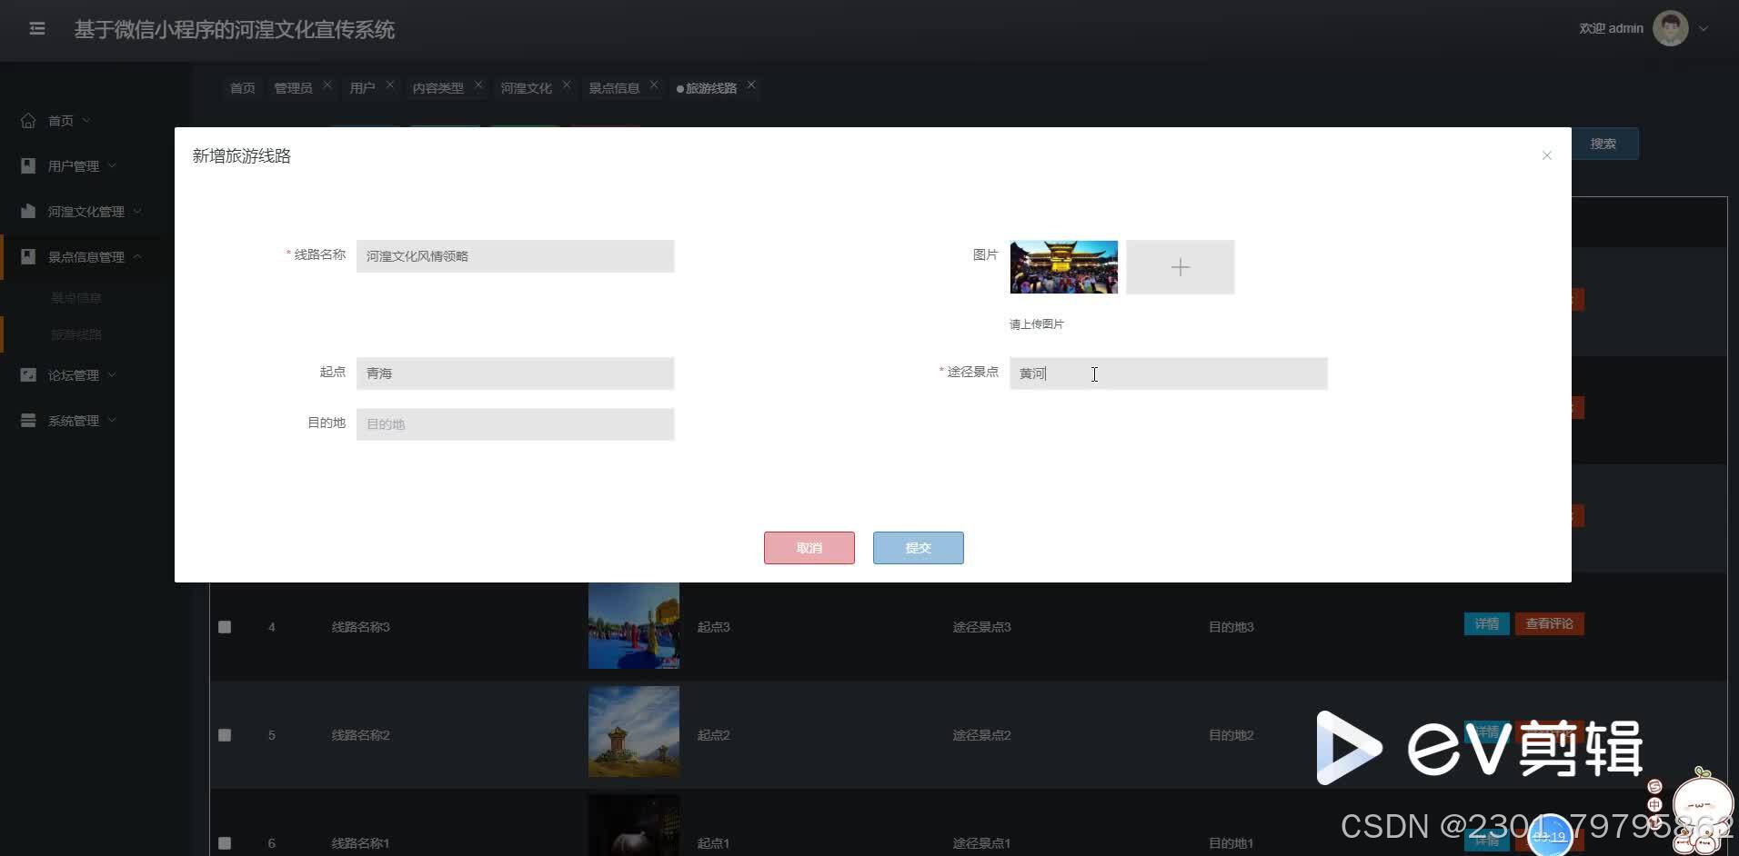Expand the 系统管理 menu chevron
The height and width of the screenshot is (856, 1739).
[x=112, y=420]
